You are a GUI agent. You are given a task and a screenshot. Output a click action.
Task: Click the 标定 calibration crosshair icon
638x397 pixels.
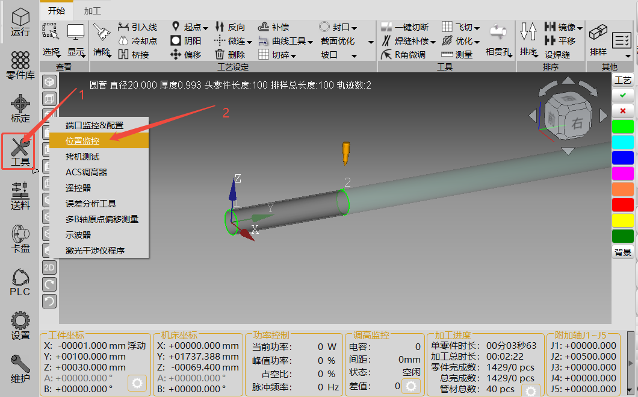20,108
